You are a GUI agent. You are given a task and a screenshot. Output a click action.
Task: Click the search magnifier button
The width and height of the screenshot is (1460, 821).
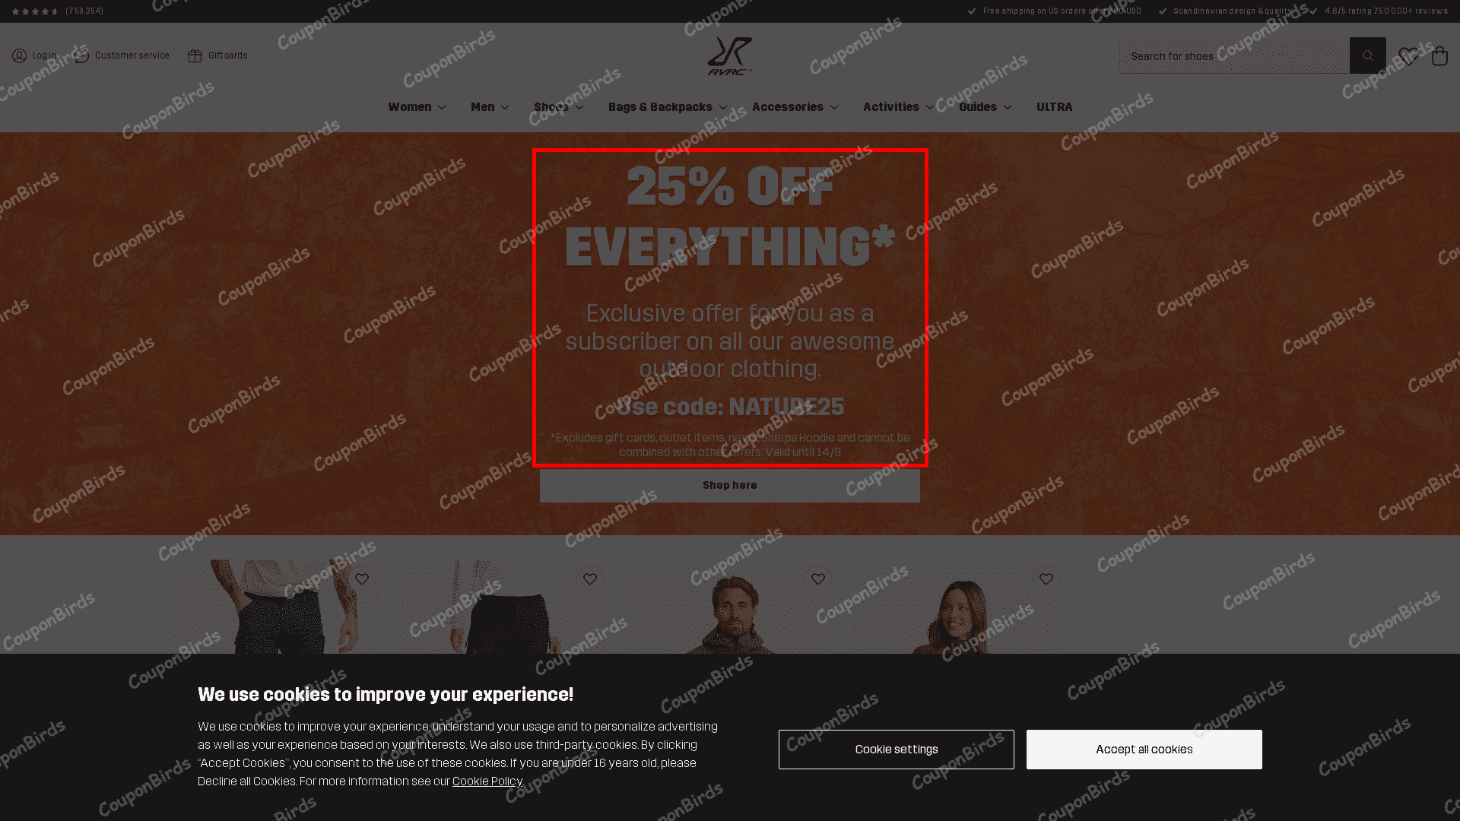click(x=1367, y=55)
